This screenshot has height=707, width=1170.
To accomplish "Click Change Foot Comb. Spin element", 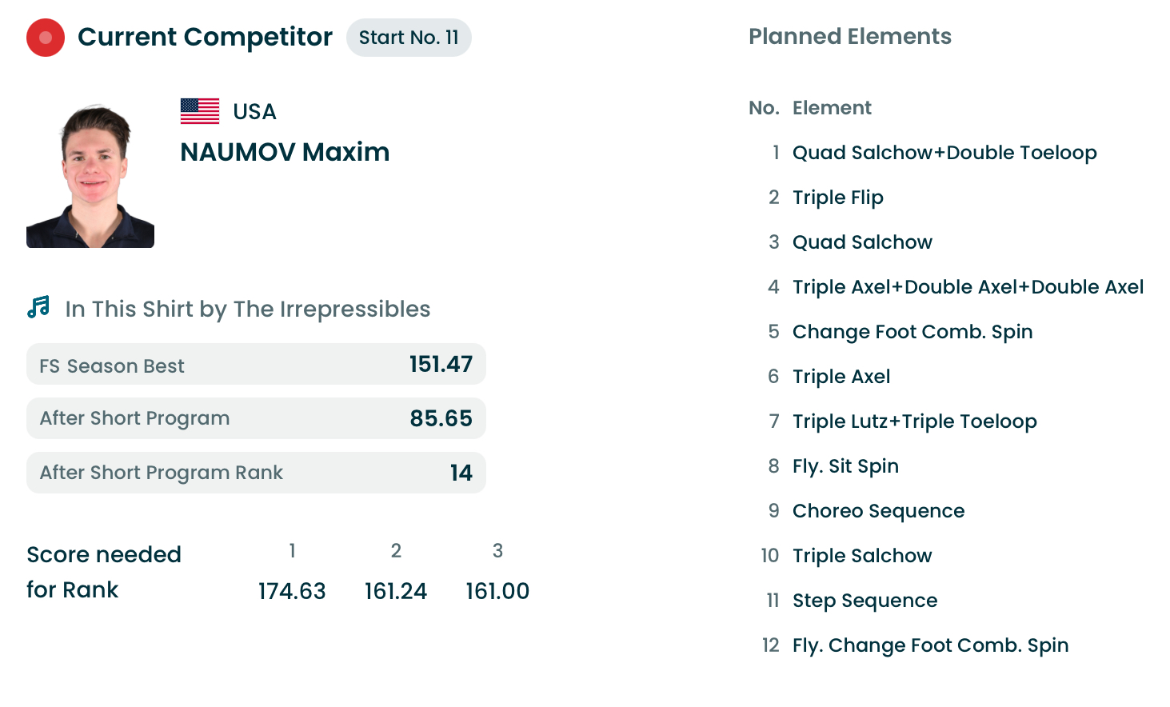I will click(x=912, y=332).
